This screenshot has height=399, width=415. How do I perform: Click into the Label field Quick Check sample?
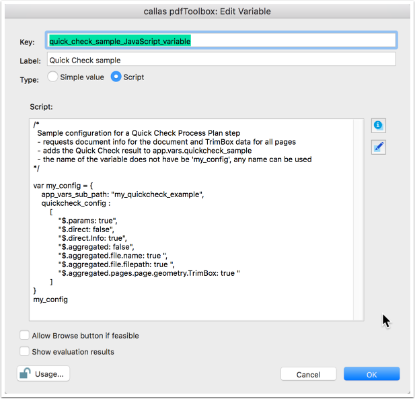click(221, 60)
